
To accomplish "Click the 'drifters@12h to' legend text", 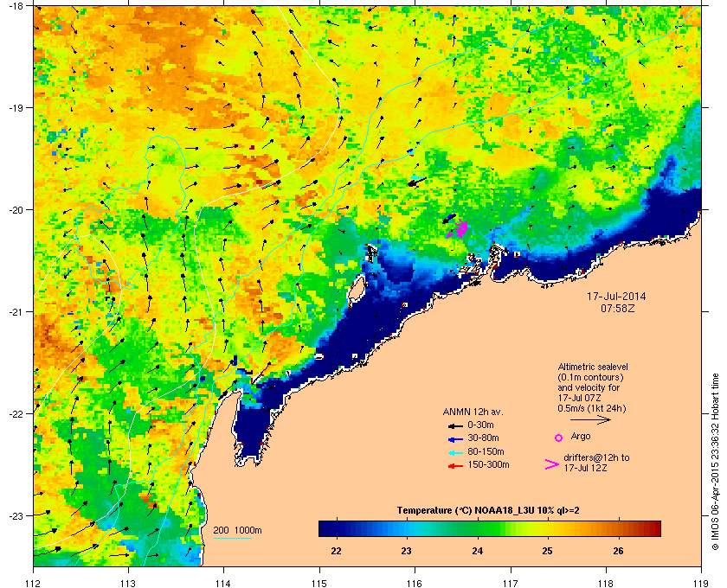I will click(x=596, y=457).
